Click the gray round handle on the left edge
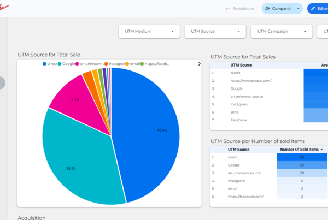 coord(2,83)
